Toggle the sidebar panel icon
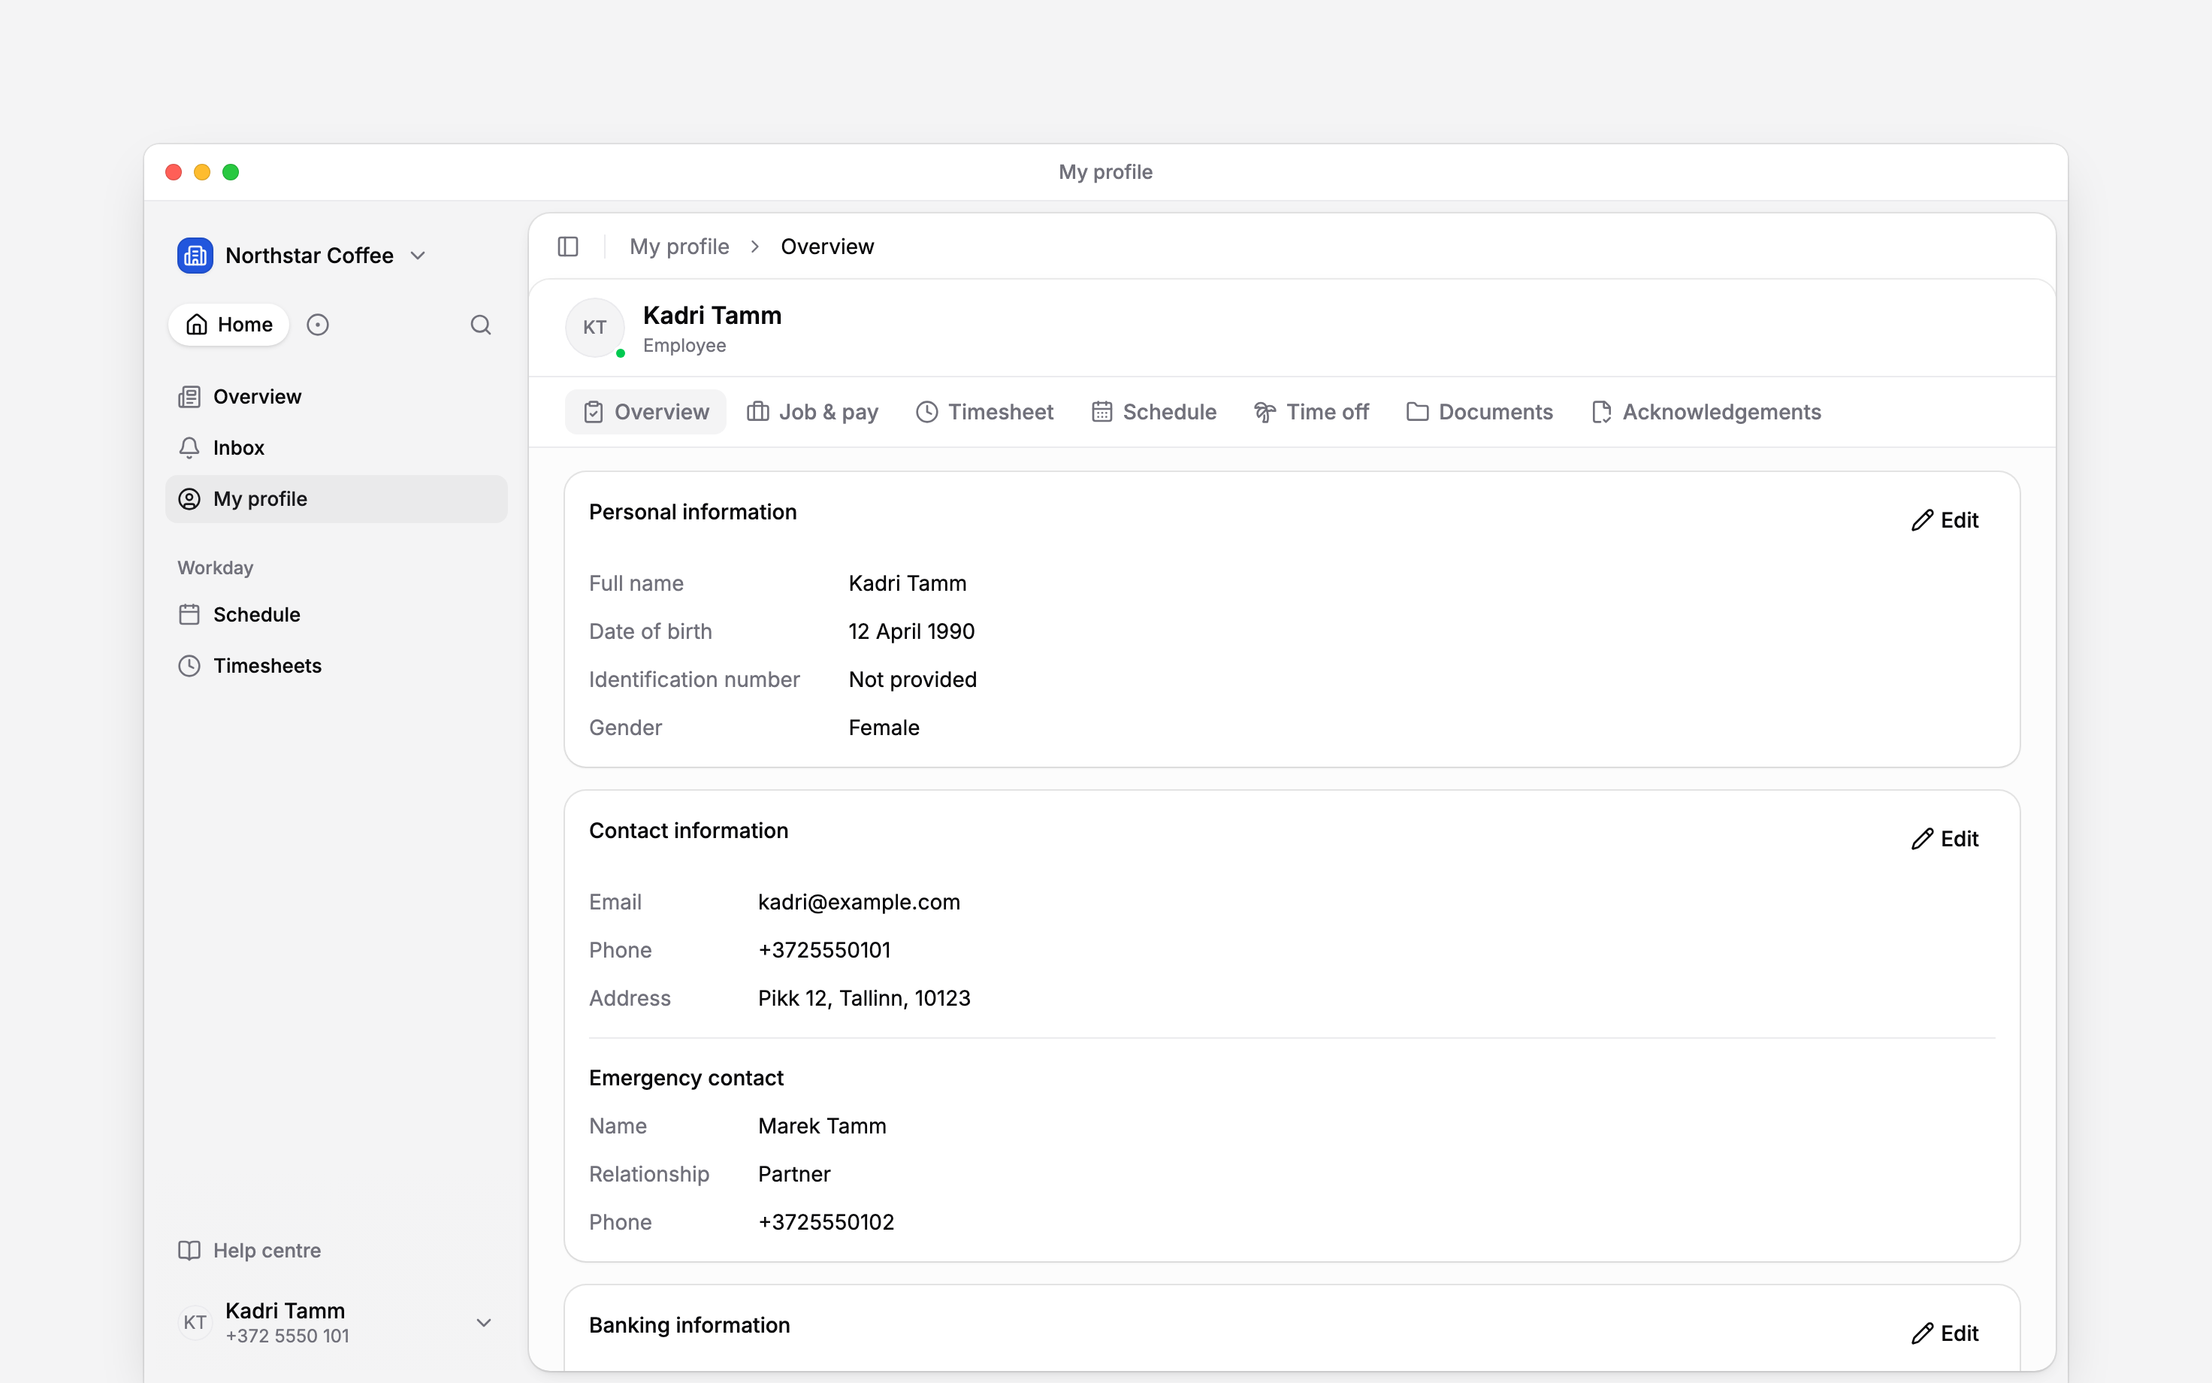 point(567,247)
